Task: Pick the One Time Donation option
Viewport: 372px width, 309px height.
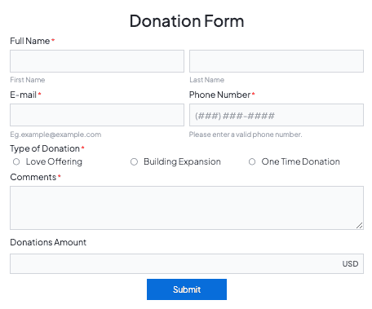Action: point(252,162)
